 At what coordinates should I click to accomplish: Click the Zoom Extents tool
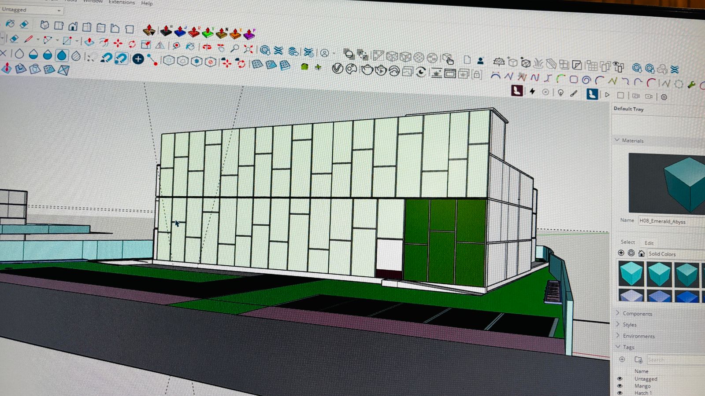point(249,49)
